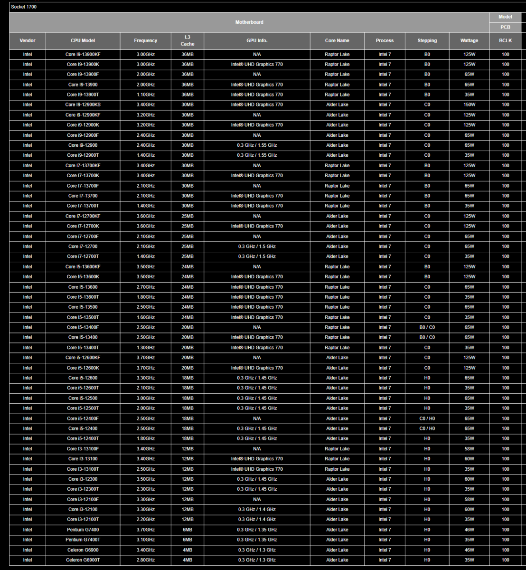This screenshot has height=570, width=526.
Task: Select the 'Celeron G6900T' model cell
Action: click(83, 560)
